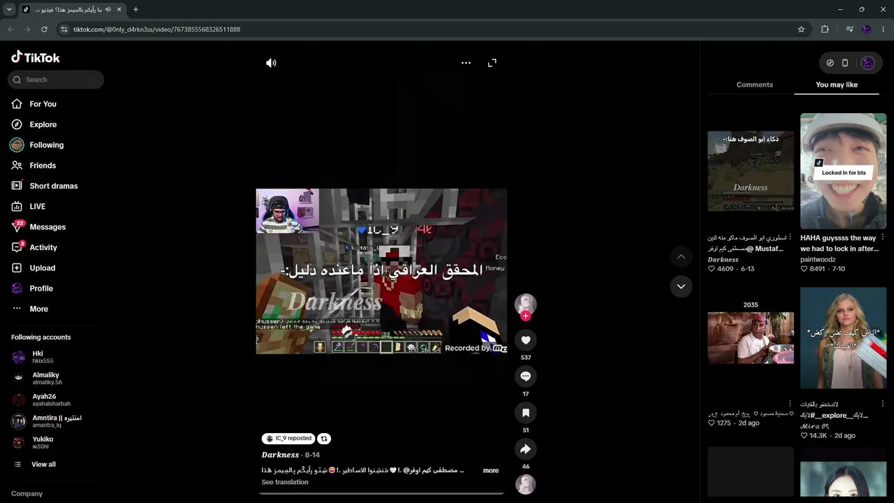Open the Almaliky following account
894x503 pixels.
tap(46, 379)
